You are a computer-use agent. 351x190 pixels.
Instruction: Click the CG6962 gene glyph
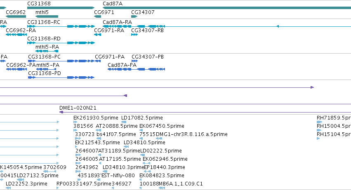click(x=16, y=16)
